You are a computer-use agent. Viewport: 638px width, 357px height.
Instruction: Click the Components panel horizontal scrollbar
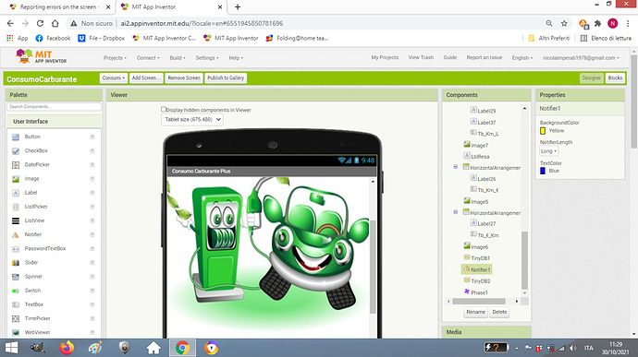pyautogui.click(x=479, y=302)
